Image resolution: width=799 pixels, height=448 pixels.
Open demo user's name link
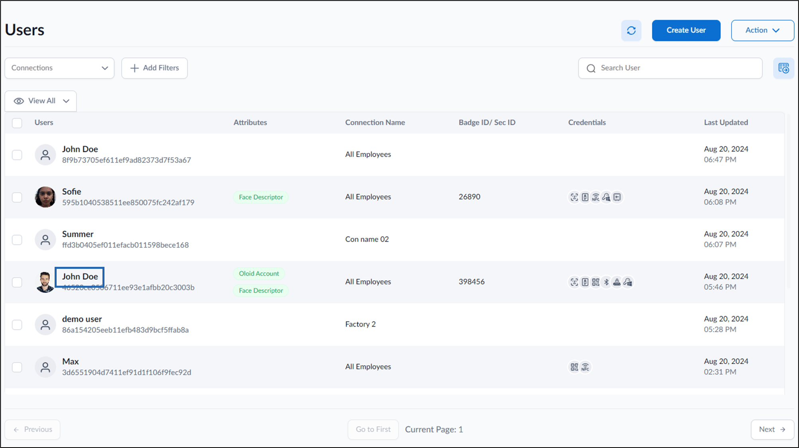point(82,319)
